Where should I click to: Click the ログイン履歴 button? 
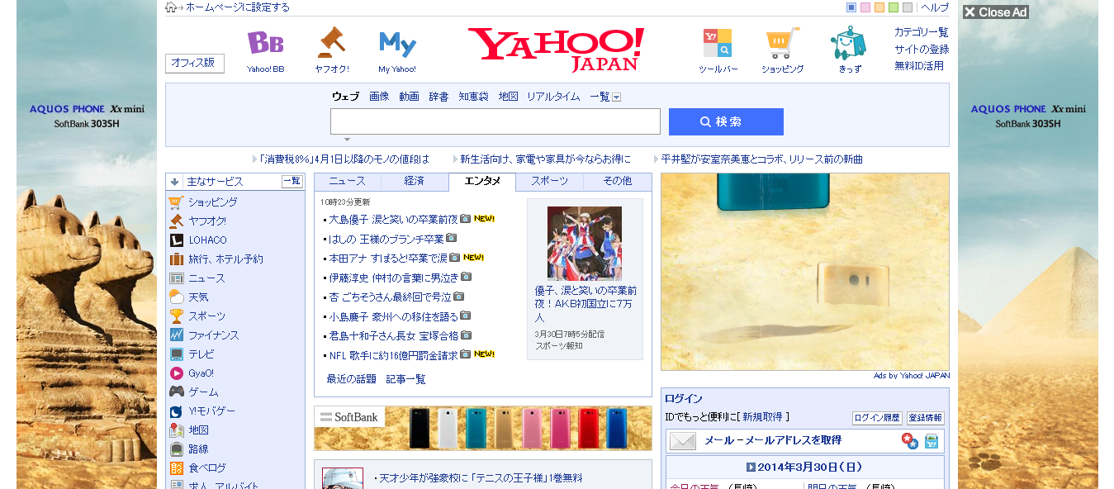pyautogui.click(x=877, y=418)
